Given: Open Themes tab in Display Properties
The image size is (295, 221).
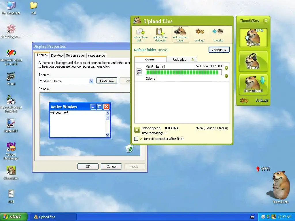Looking at the screenshot, I should 42,55.
